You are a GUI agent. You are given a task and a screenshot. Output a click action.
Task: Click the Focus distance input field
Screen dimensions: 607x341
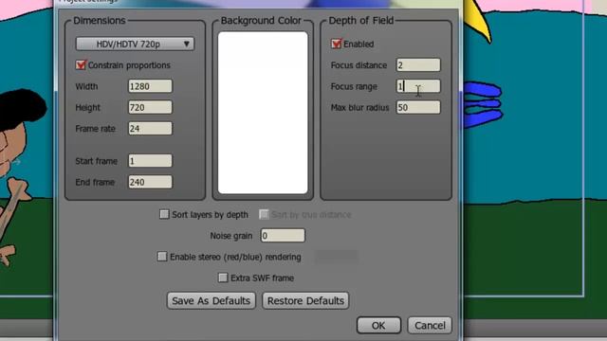tap(418, 65)
